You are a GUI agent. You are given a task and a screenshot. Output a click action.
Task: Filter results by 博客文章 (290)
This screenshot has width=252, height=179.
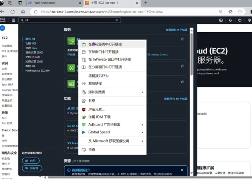(34, 52)
